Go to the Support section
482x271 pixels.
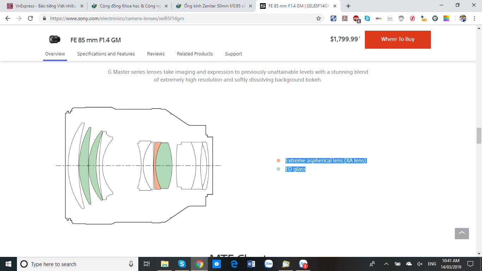click(234, 54)
